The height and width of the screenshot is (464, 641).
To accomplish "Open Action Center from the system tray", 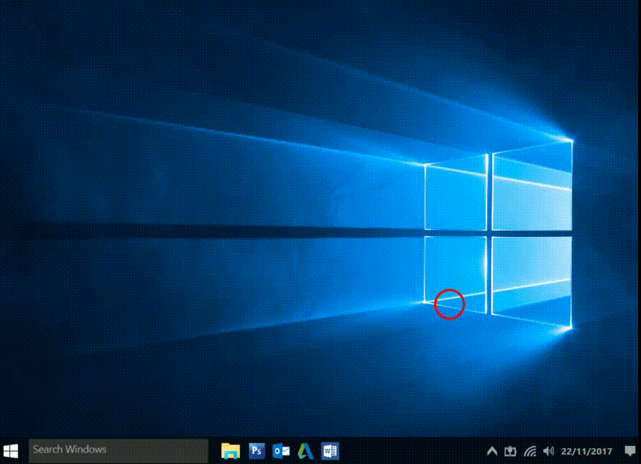I will pos(630,450).
